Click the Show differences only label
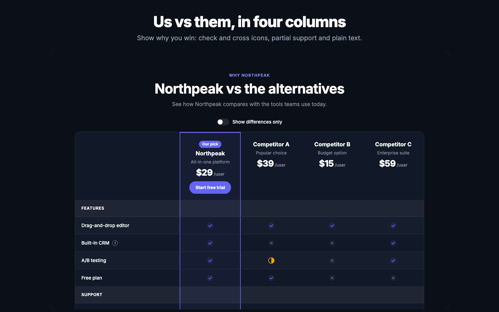 257,122
